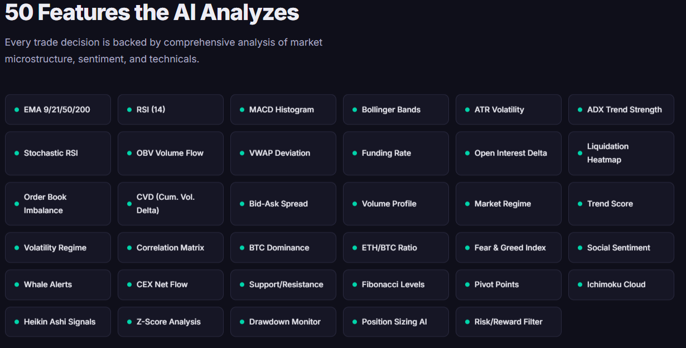Select the ADX Trend Strength tile
The height and width of the screenshot is (348, 686).
621,109
